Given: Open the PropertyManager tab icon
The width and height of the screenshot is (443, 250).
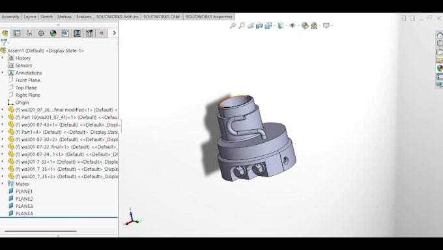Looking at the screenshot, I should (x=17, y=33).
